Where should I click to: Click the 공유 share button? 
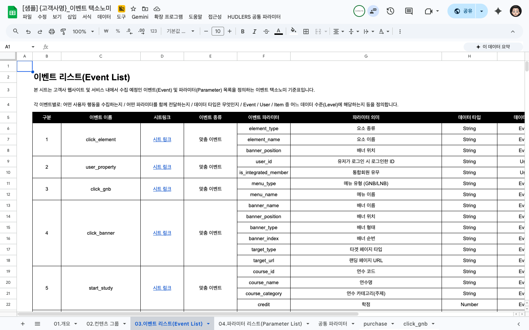pyautogui.click(x=462, y=11)
